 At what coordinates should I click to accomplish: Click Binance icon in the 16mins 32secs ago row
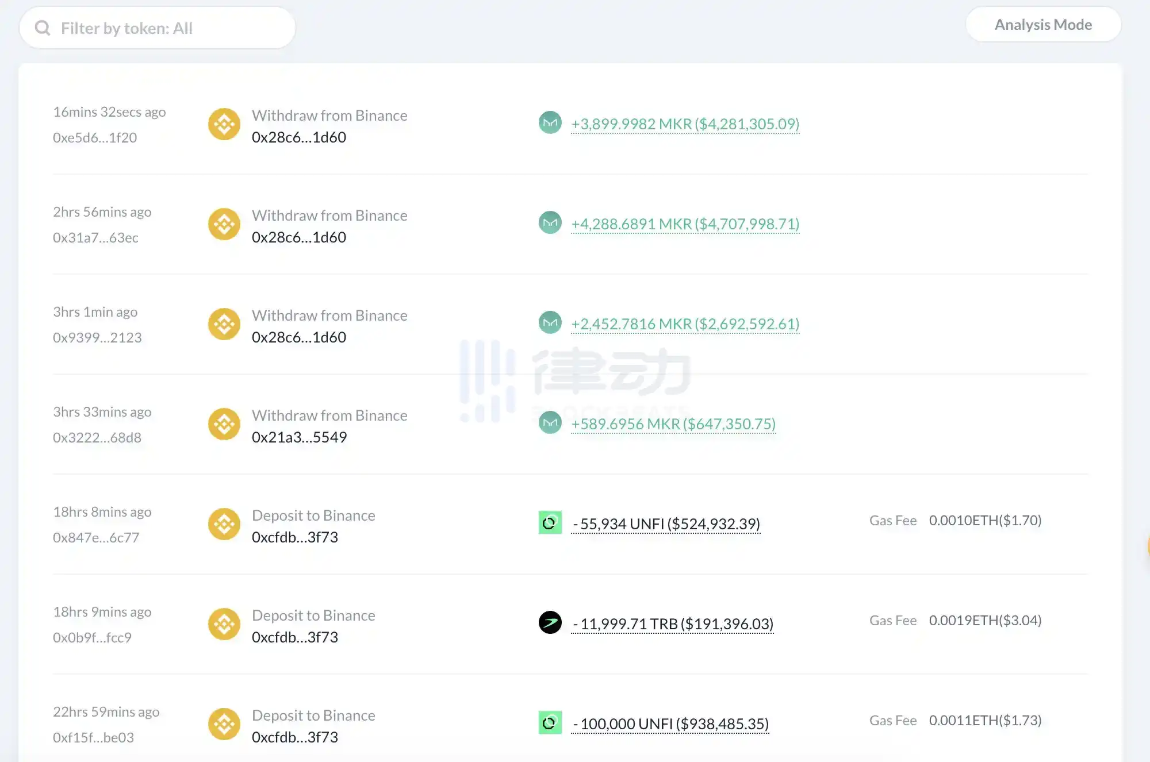point(224,124)
